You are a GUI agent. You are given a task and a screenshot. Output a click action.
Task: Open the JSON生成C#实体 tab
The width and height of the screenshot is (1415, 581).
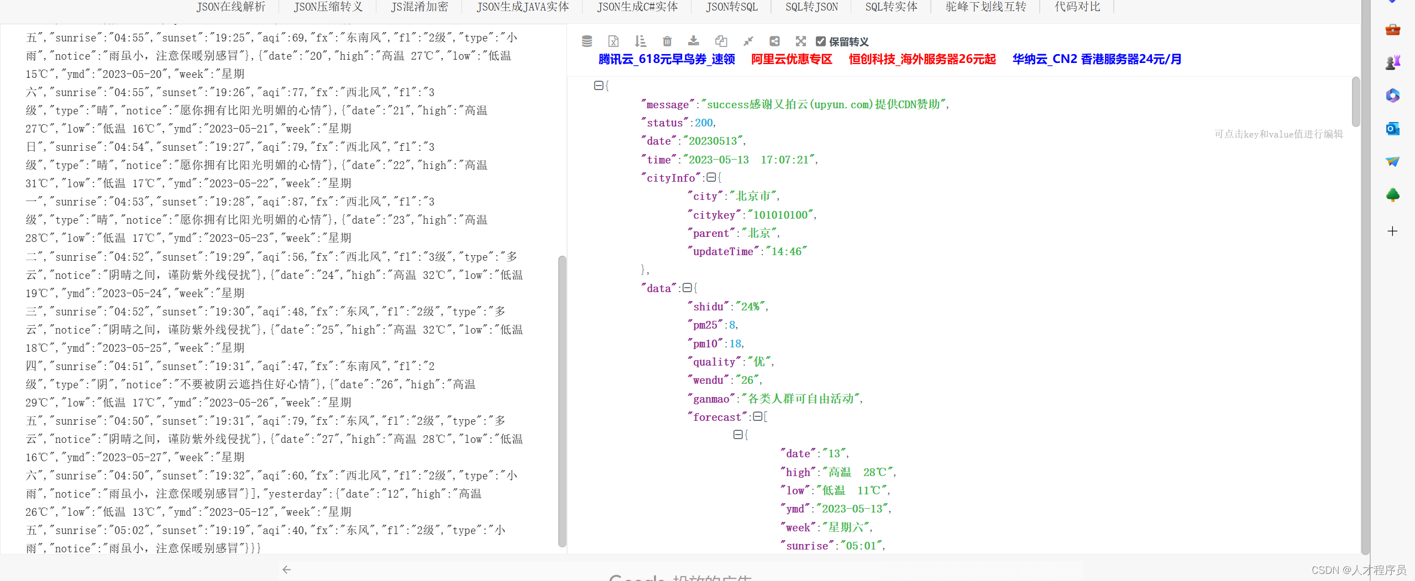pyautogui.click(x=637, y=7)
